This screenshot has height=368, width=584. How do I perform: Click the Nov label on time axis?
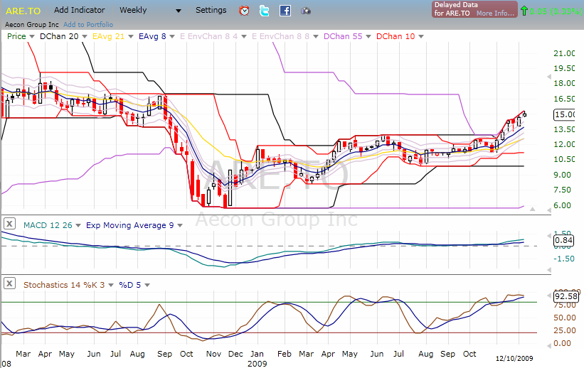point(213,354)
